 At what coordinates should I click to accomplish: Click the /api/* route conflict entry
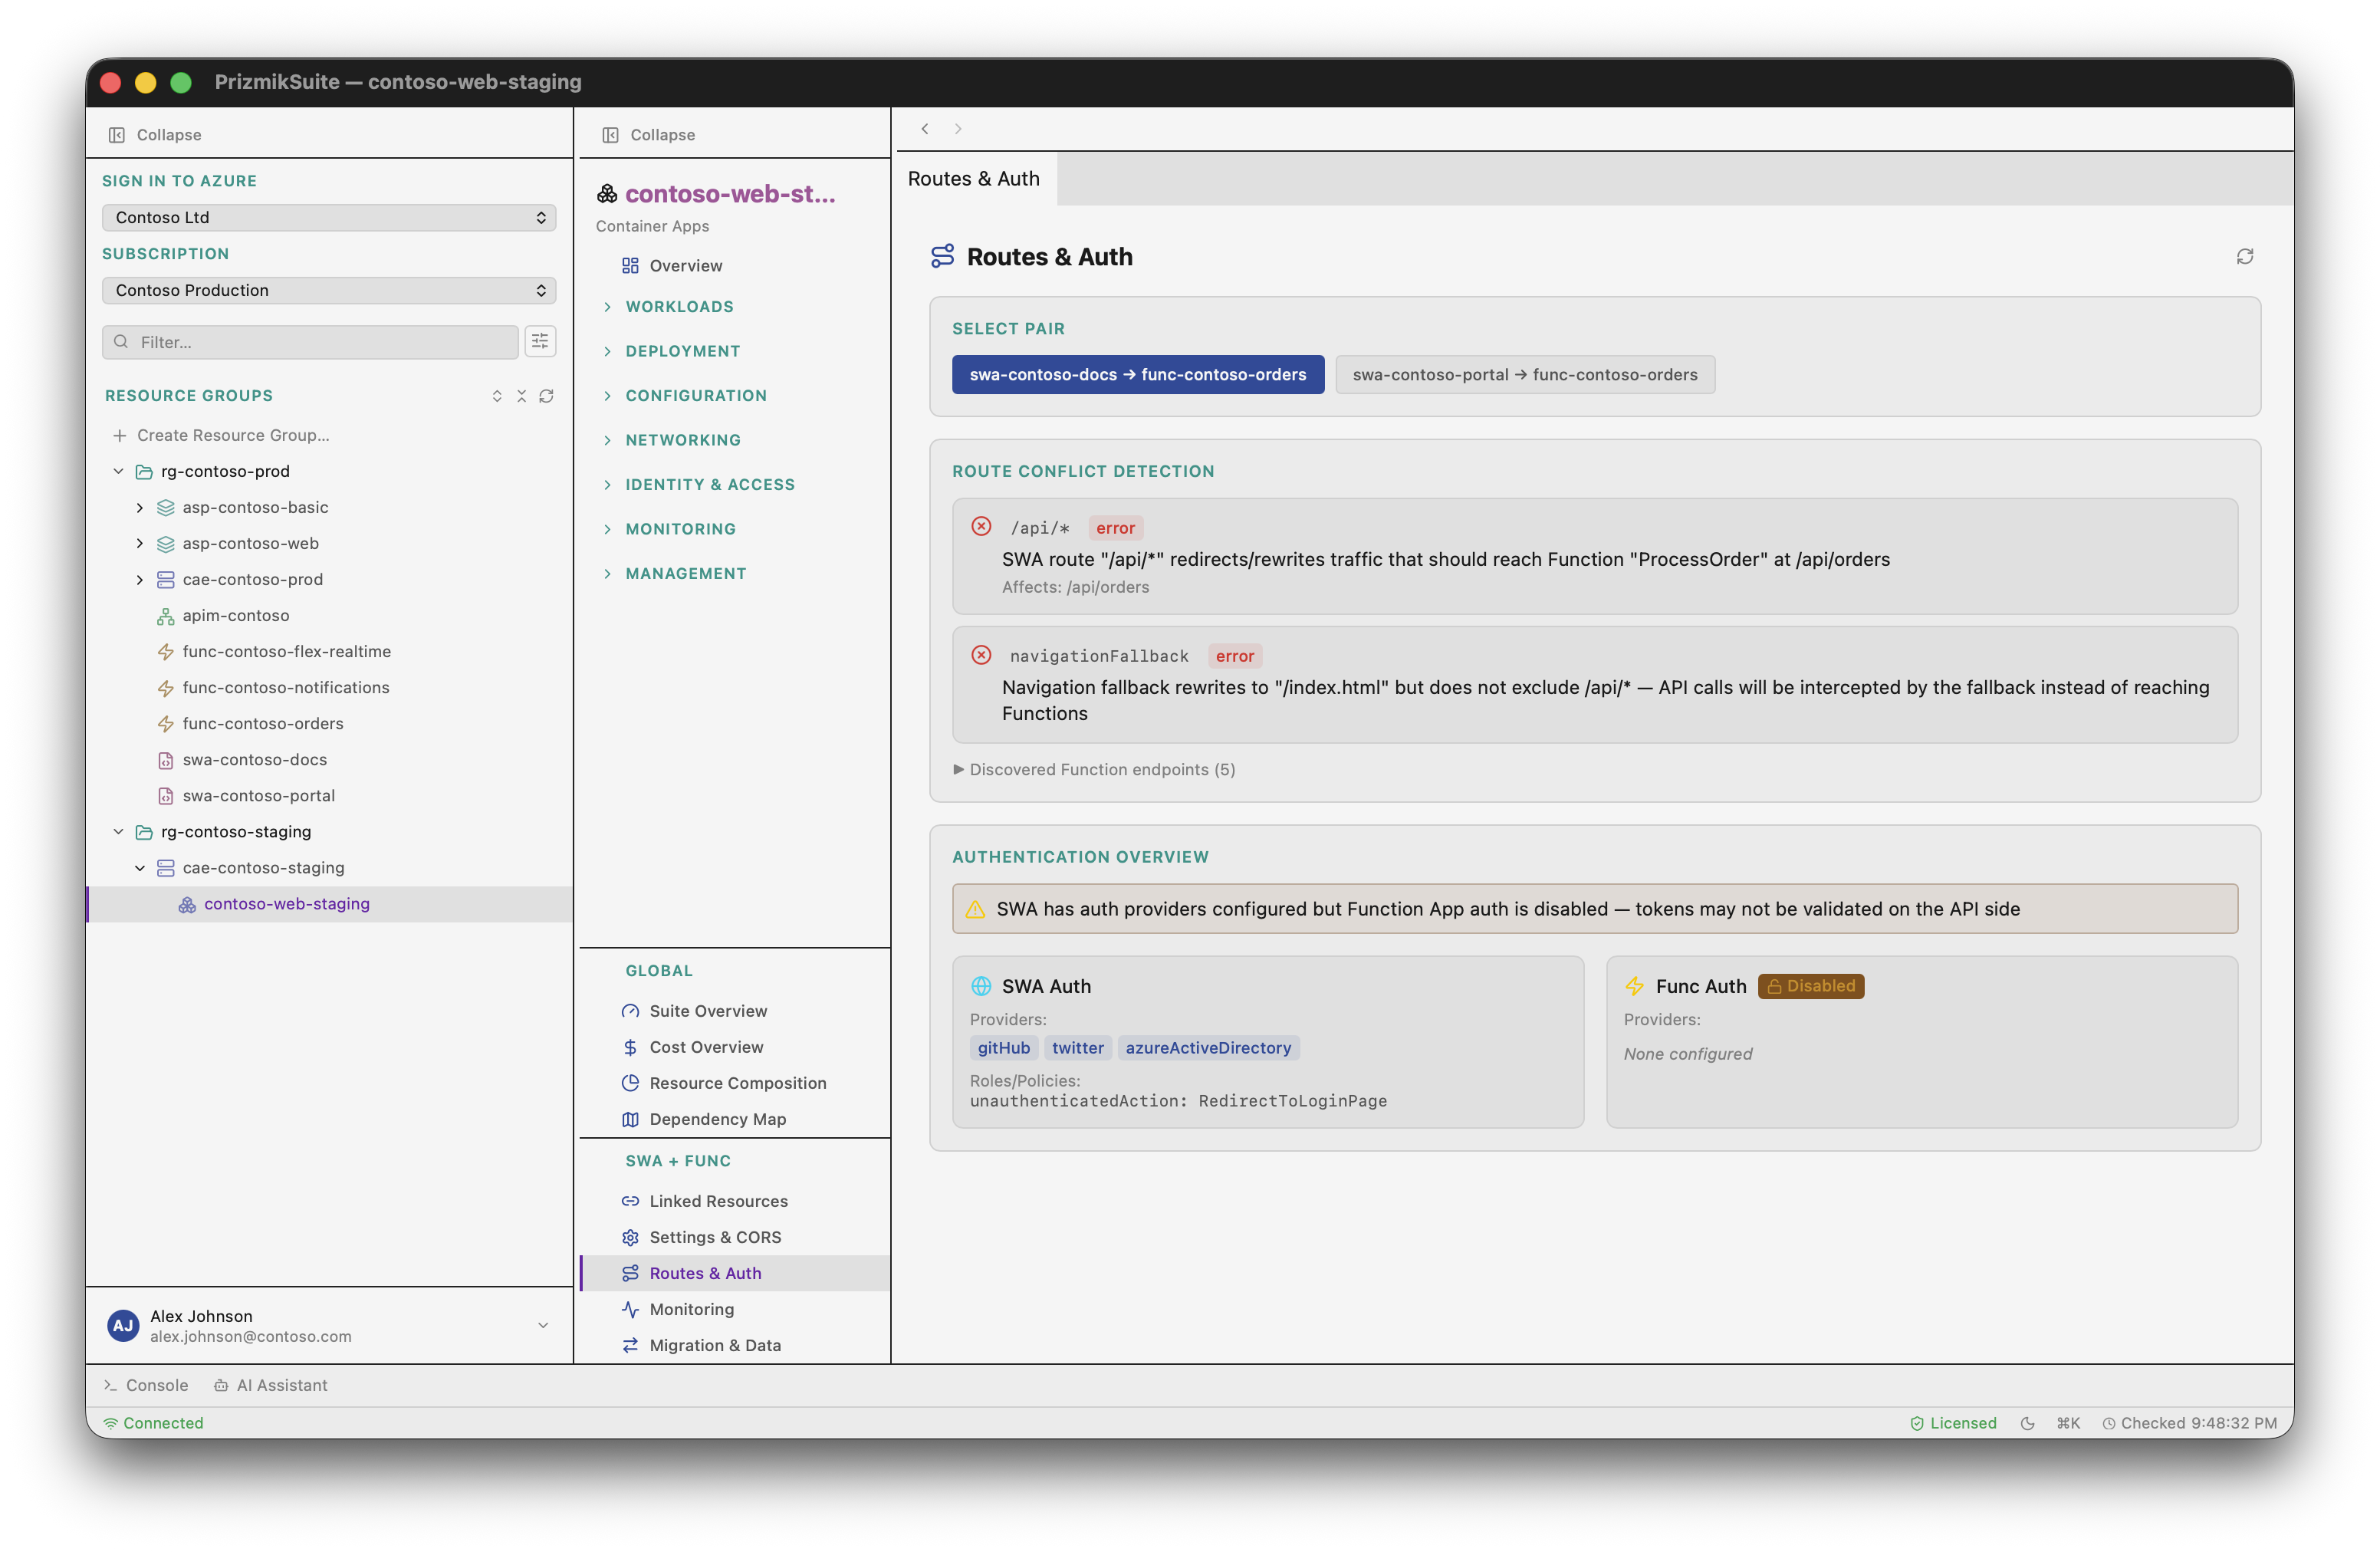(x=1595, y=557)
